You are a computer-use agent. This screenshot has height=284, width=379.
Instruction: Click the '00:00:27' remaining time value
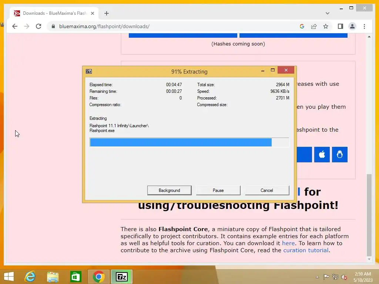tap(174, 91)
